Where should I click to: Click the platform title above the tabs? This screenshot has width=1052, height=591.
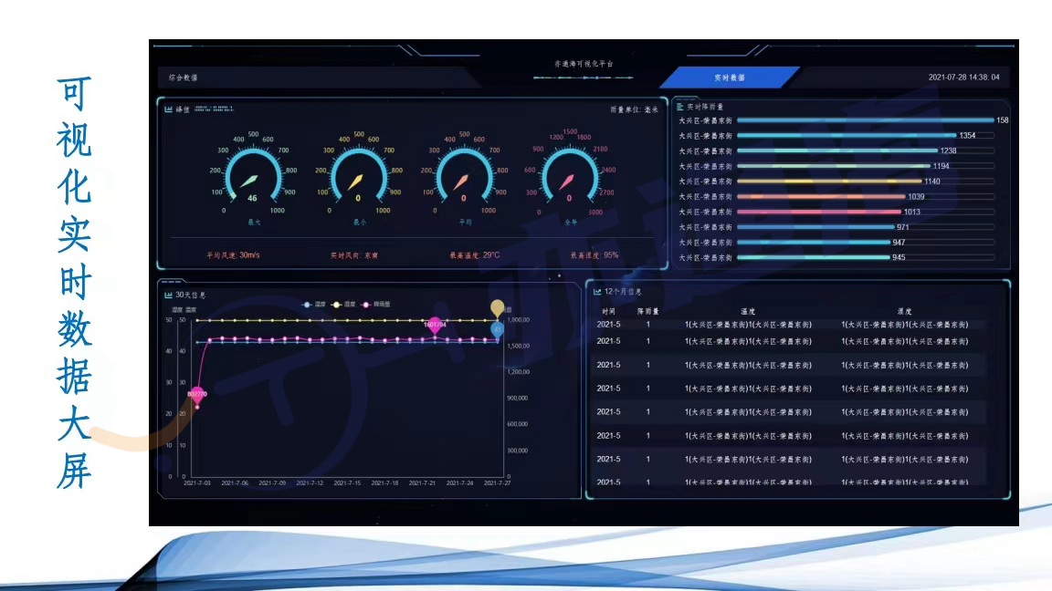pyautogui.click(x=583, y=64)
